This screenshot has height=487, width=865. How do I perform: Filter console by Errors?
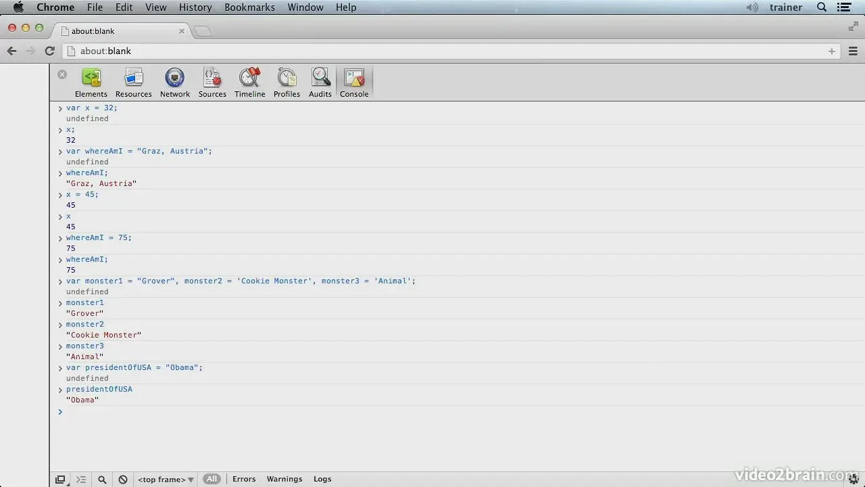coord(244,479)
